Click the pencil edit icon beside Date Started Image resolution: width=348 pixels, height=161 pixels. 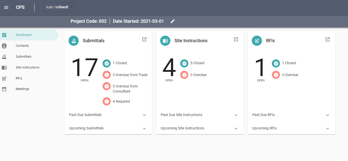(x=173, y=21)
